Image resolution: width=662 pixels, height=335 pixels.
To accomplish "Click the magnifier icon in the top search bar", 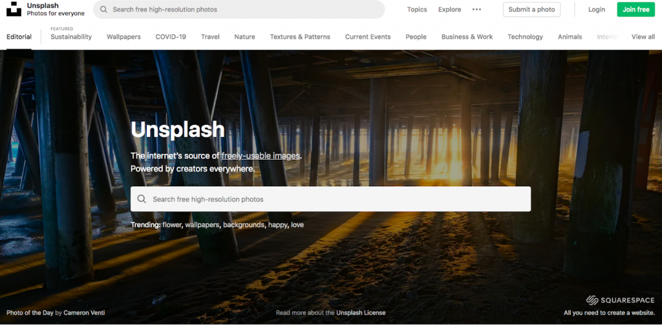I will tap(103, 10).
